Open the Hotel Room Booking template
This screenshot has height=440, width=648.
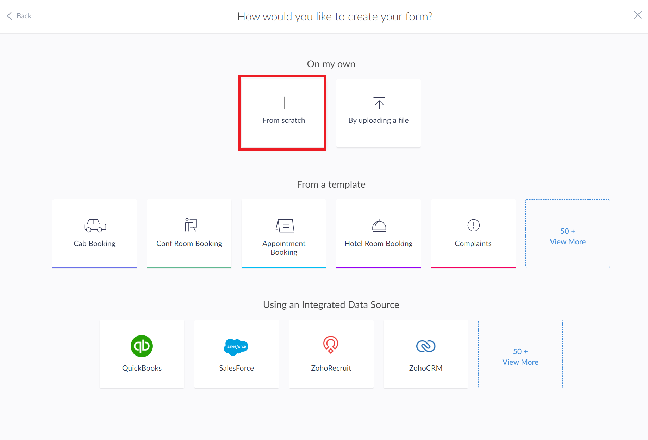(x=378, y=233)
